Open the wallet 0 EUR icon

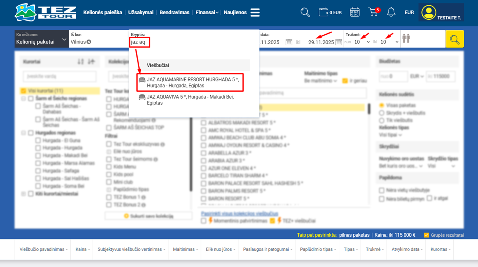pos(330,12)
